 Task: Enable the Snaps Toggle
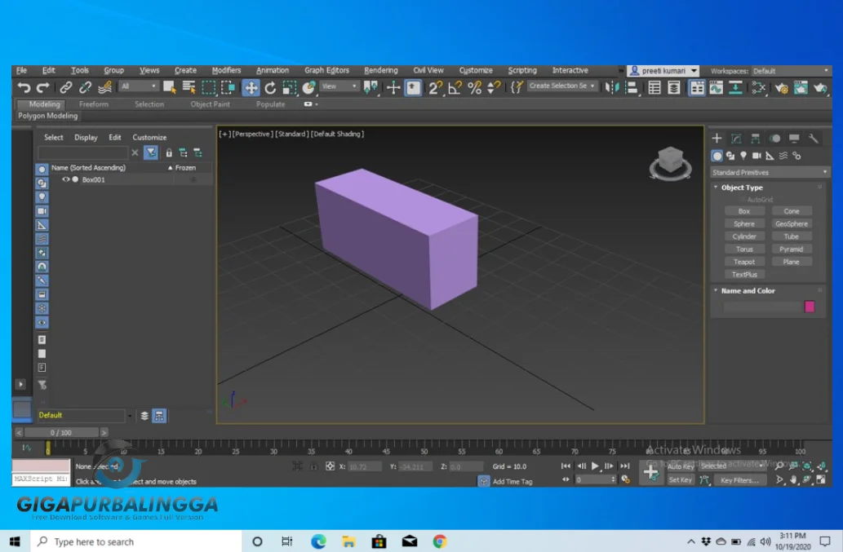pyautogui.click(x=436, y=88)
